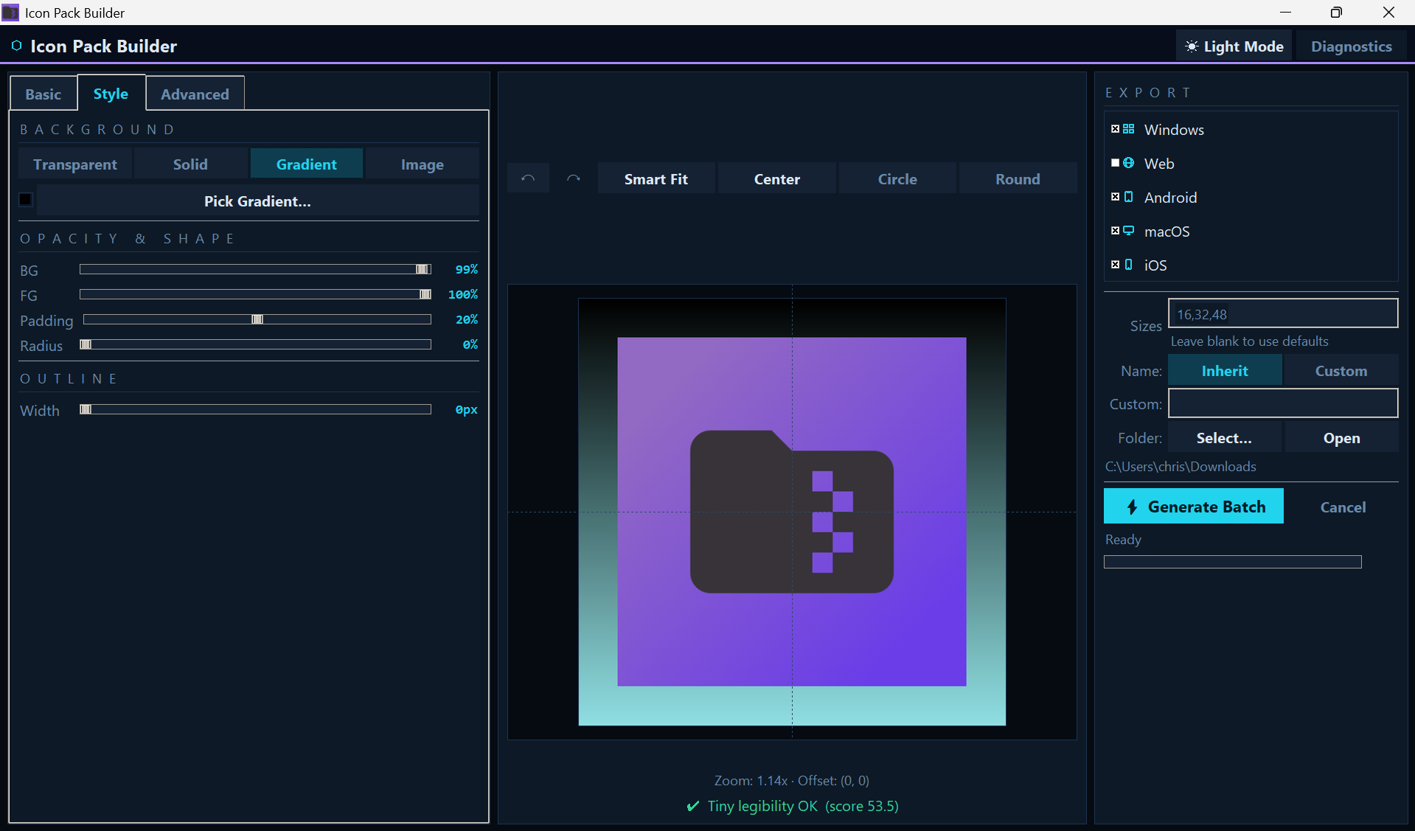
Task: Click the undo arrow icon
Action: pos(528,178)
